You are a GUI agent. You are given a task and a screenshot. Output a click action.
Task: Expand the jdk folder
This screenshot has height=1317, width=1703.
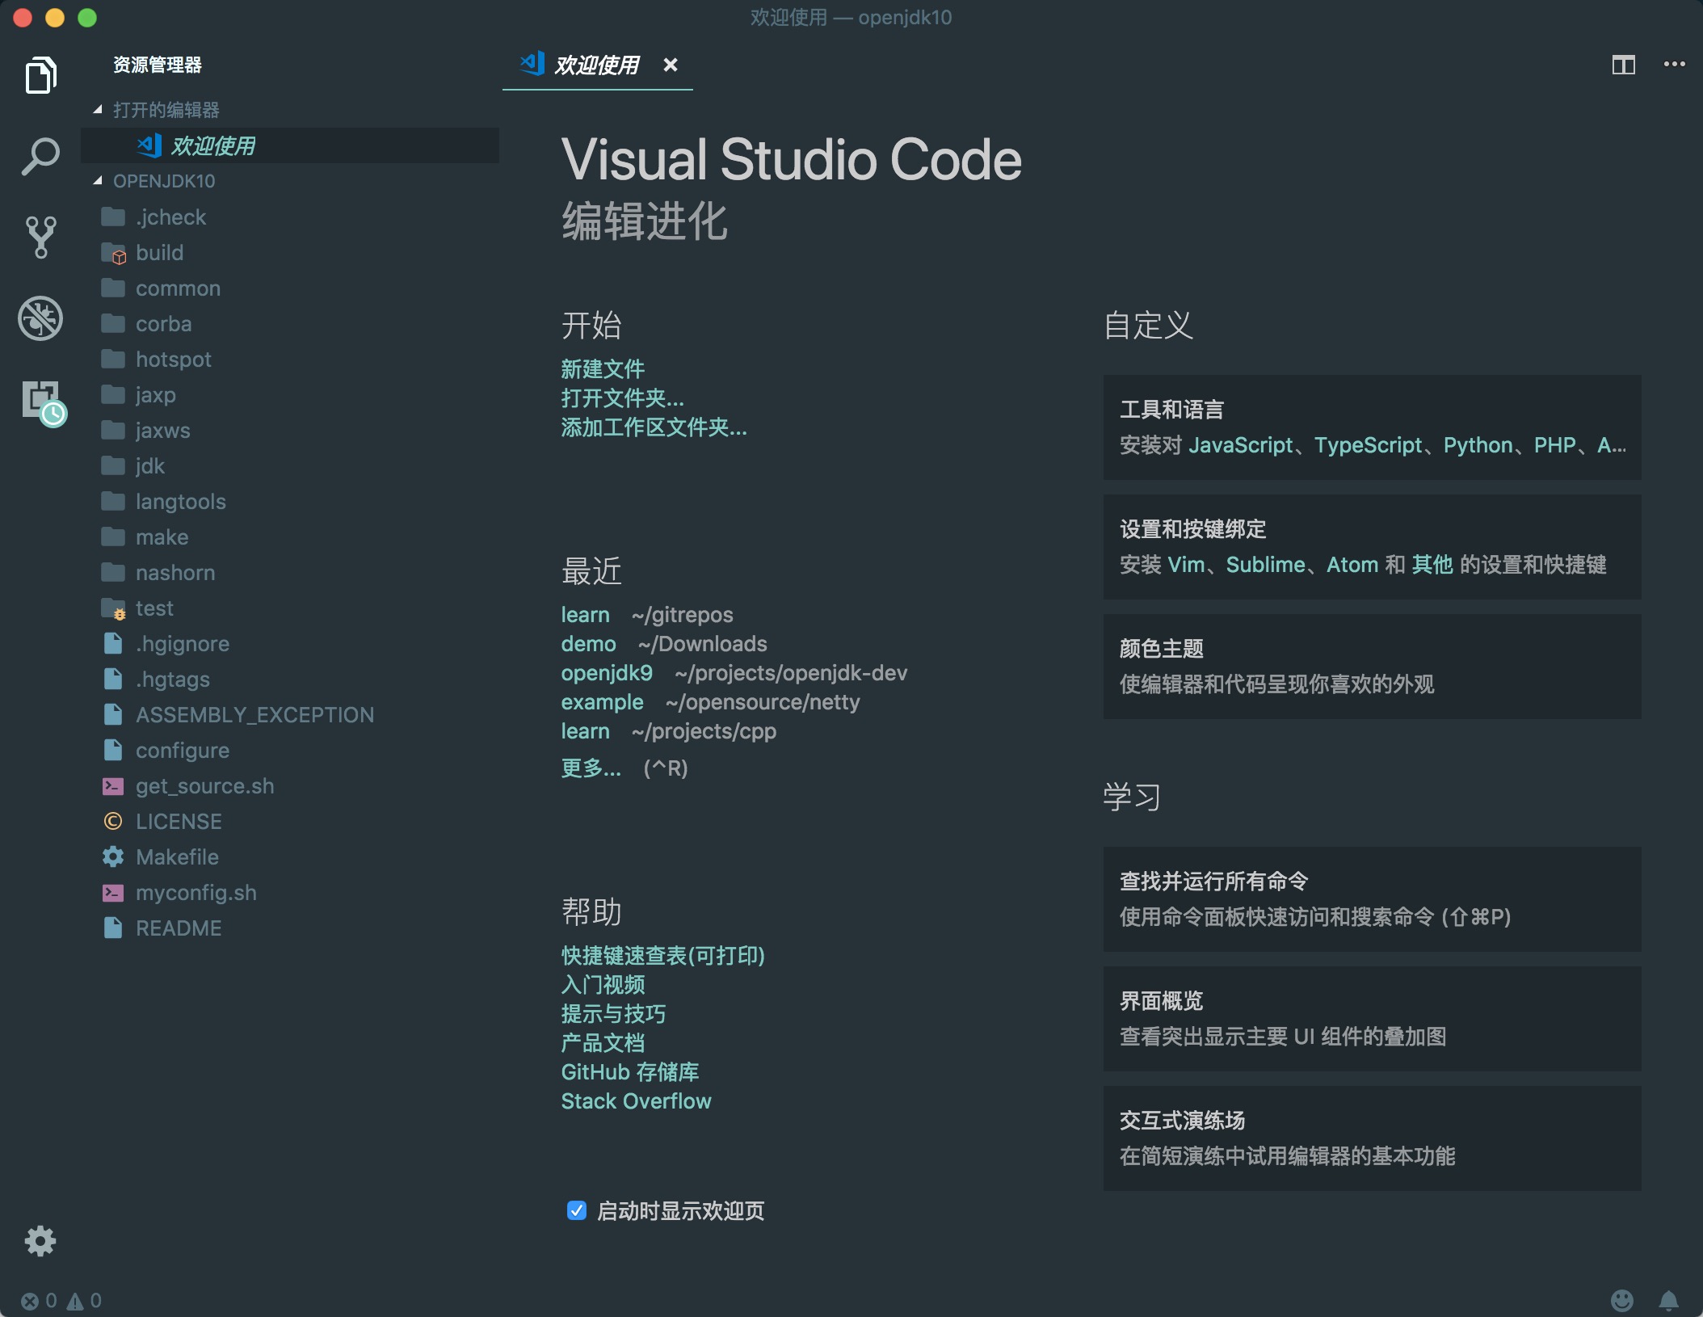(289, 466)
